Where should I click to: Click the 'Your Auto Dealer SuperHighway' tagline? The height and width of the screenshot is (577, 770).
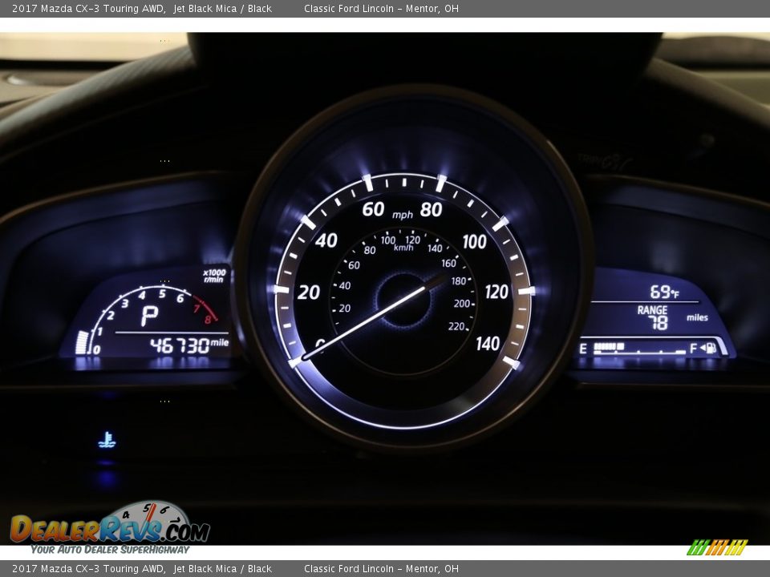[x=110, y=550]
